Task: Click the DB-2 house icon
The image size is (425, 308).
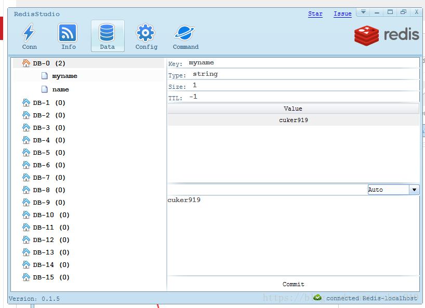Action: click(x=26, y=115)
